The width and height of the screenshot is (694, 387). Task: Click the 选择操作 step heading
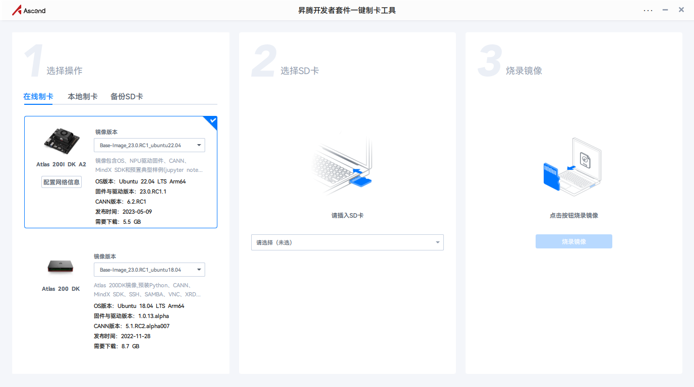point(65,71)
